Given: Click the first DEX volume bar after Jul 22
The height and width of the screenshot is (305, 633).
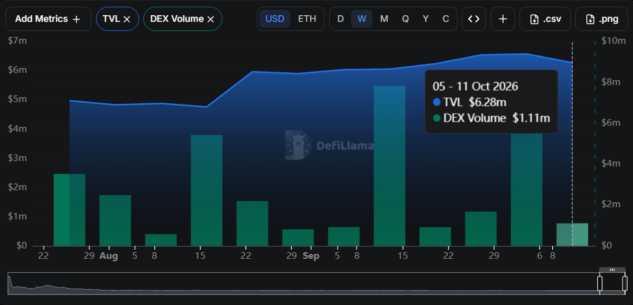Looking at the screenshot, I should pos(69,210).
